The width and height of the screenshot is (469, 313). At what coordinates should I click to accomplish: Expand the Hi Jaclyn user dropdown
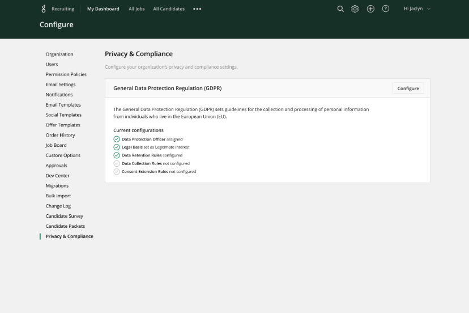coord(417,9)
